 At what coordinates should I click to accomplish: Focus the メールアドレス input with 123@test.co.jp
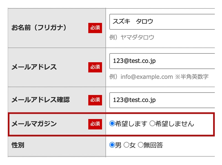tap(162, 61)
